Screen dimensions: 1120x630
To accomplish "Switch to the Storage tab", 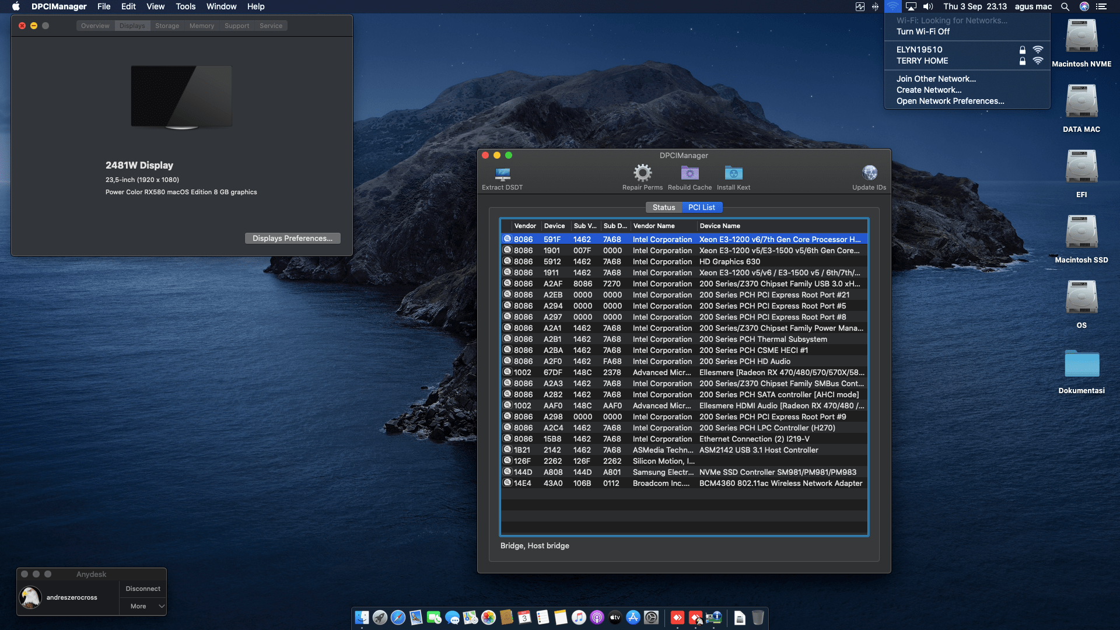I will point(167,26).
